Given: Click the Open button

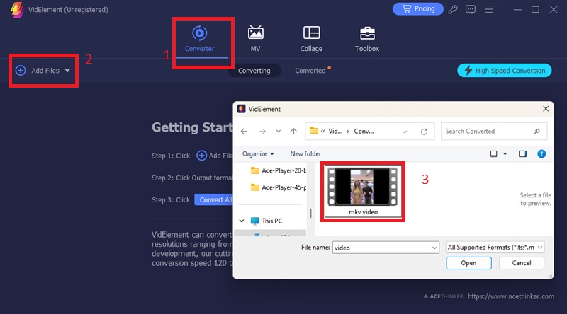Looking at the screenshot, I should [x=468, y=263].
